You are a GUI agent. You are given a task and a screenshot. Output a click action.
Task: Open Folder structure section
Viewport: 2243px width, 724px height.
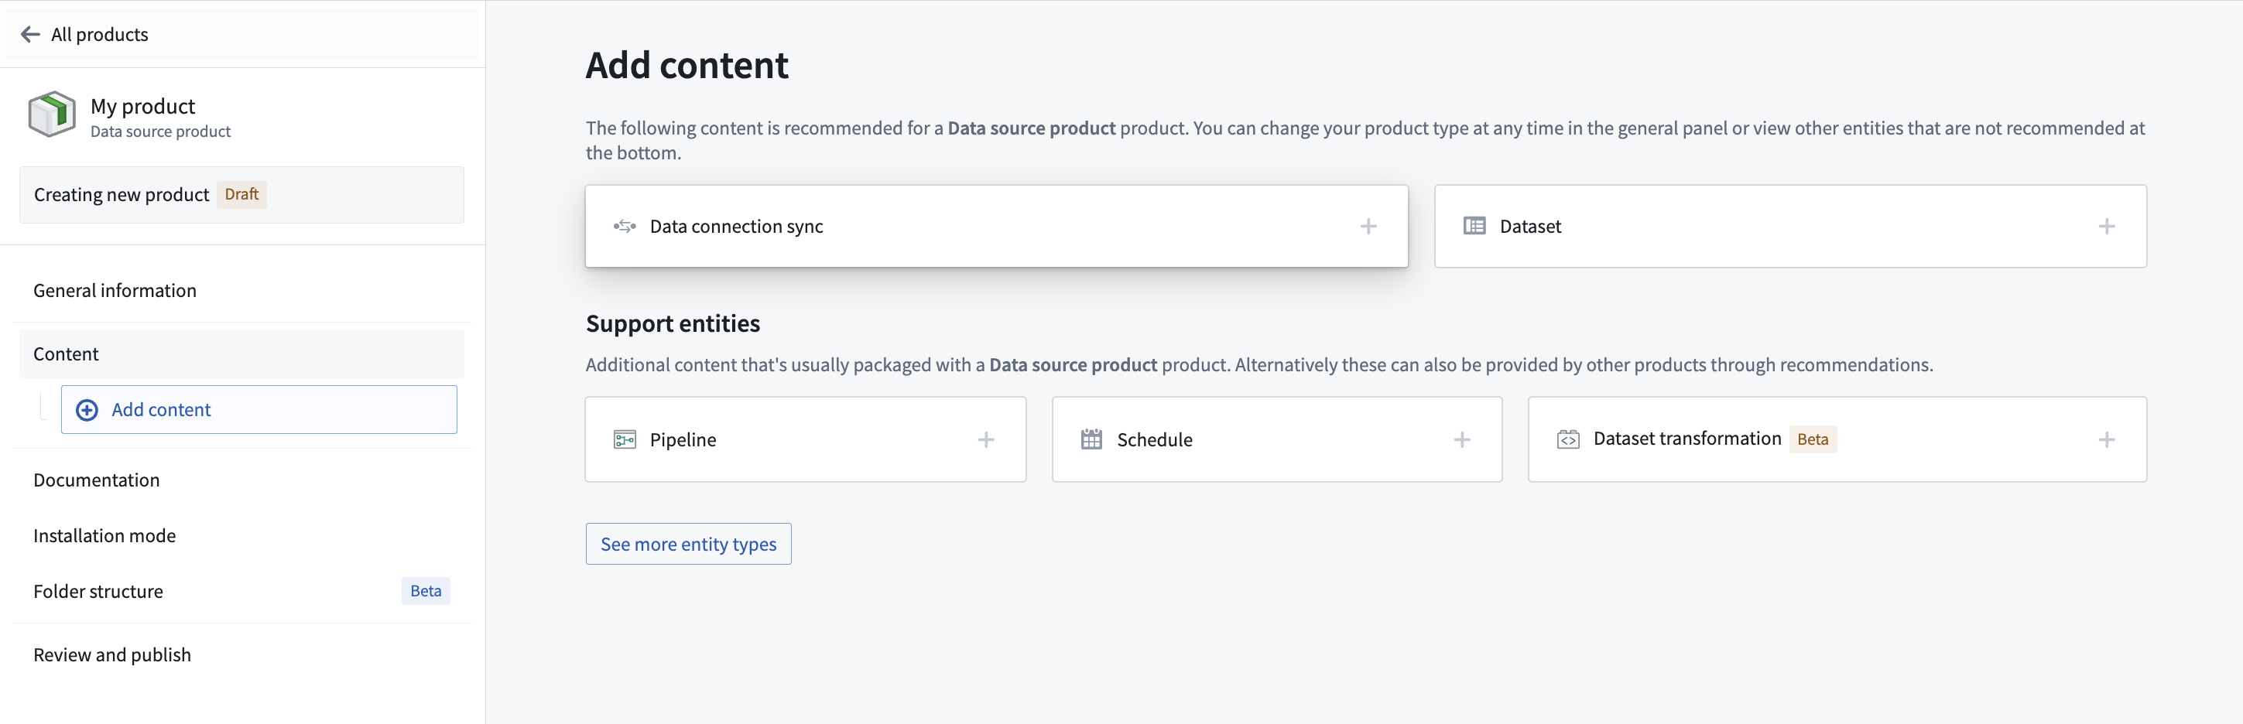(241, 592)
